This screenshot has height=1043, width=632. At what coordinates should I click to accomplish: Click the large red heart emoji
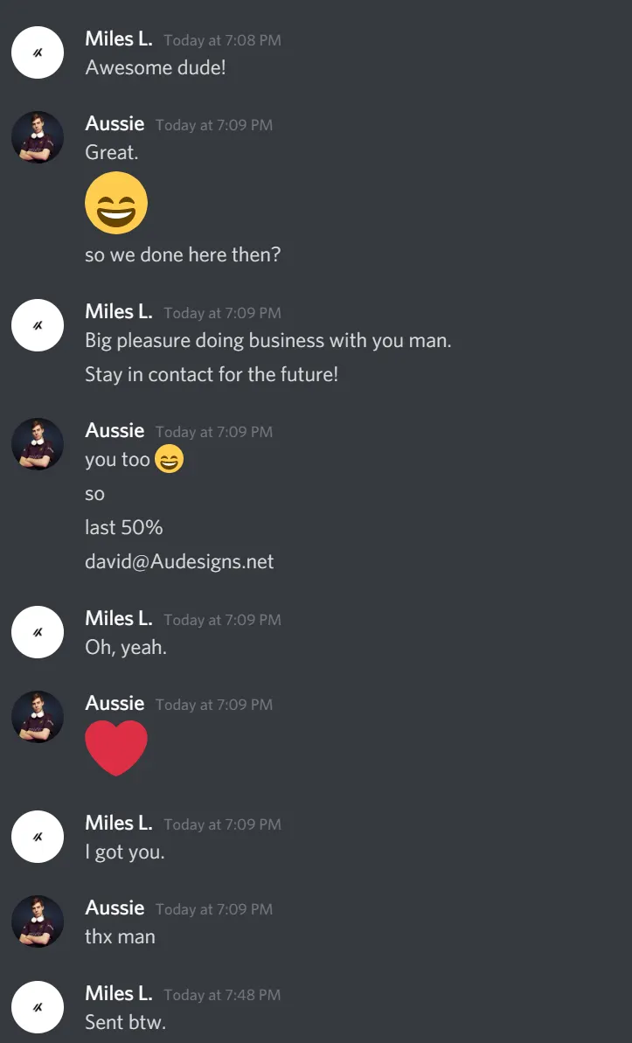click(x=116, y=748)
